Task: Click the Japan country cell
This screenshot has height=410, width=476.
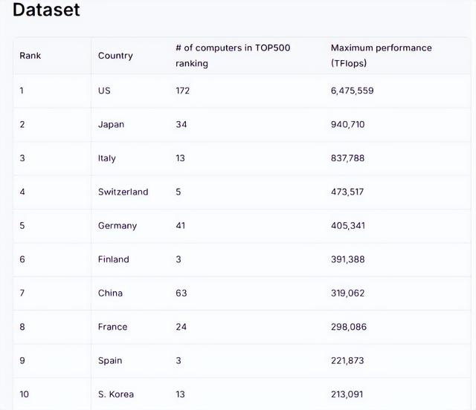Action: (x=111, y=125)
